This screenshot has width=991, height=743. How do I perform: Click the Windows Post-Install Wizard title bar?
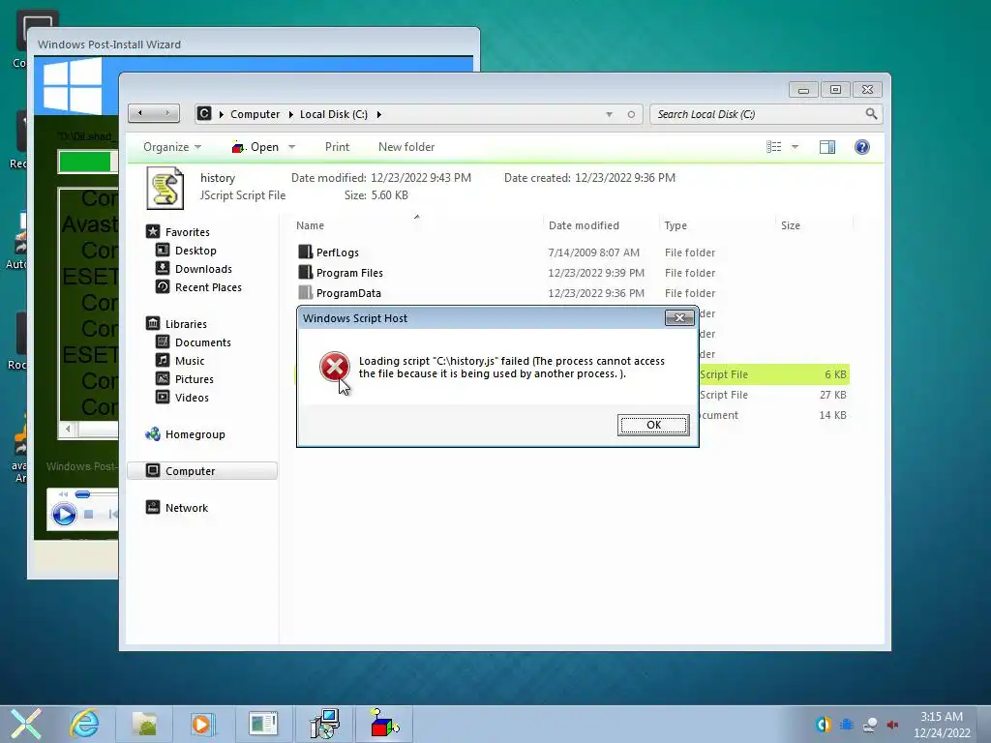point(253,45)
